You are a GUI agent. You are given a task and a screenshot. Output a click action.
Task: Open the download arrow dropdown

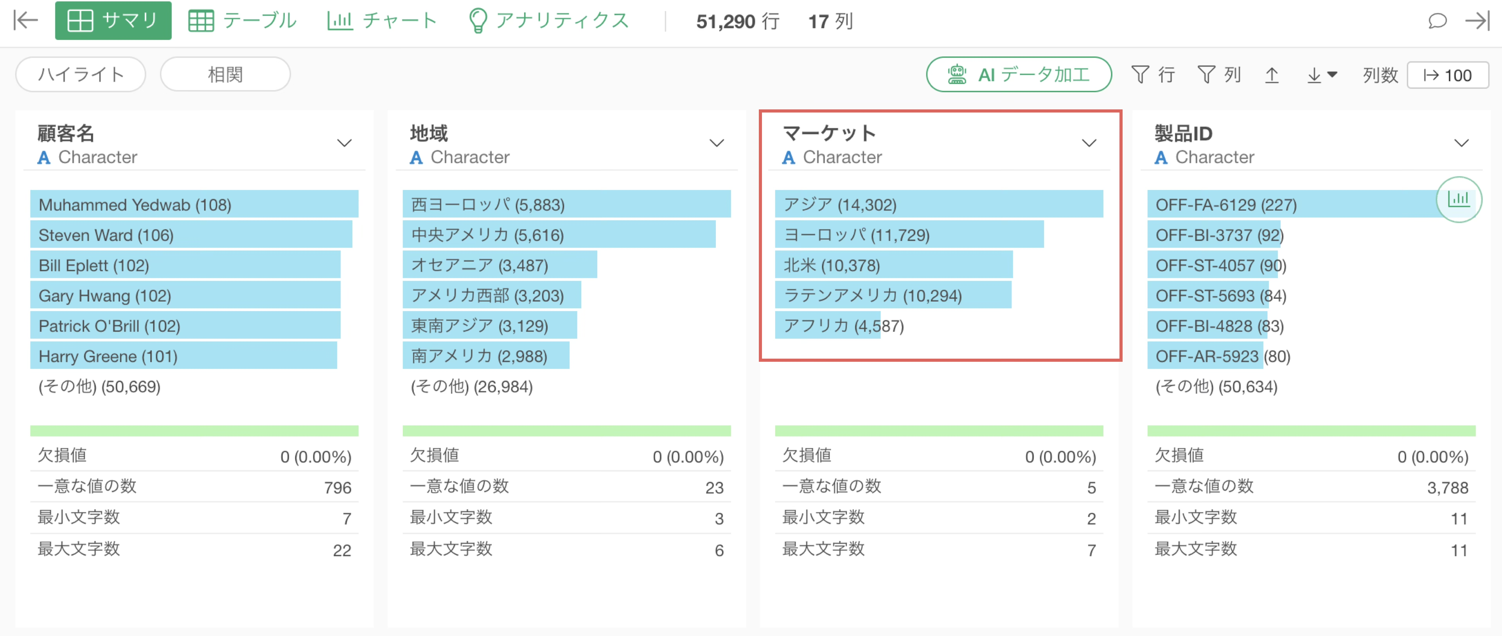coord(1321,75)
